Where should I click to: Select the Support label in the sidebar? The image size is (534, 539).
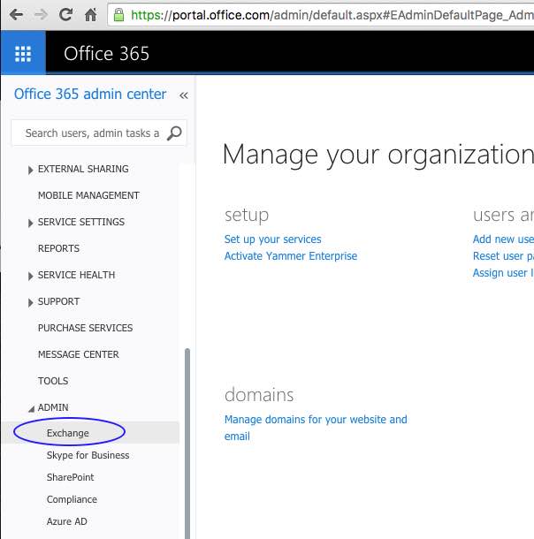tap(59, 301)
